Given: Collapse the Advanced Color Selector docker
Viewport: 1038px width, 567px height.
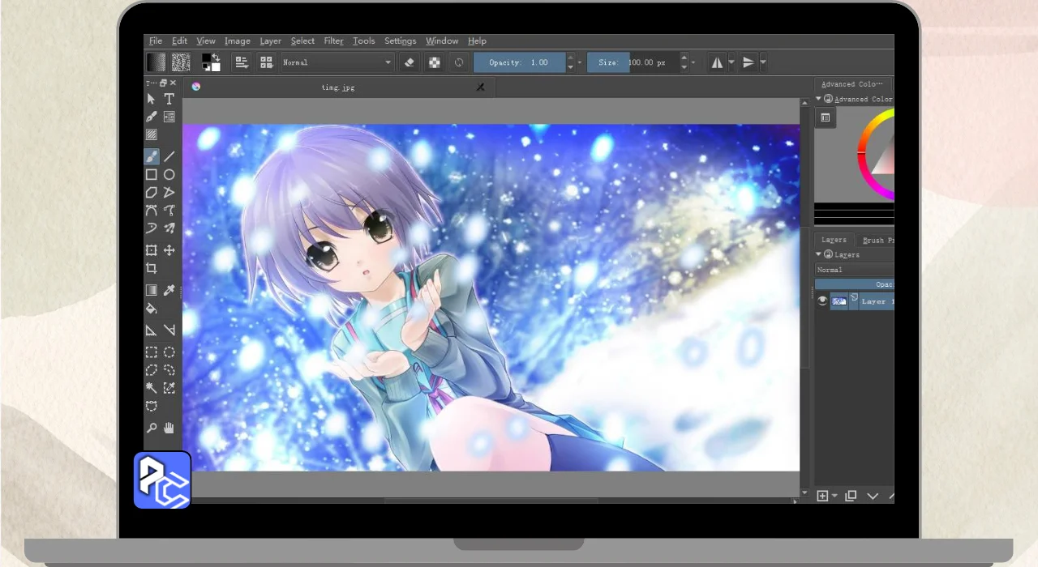Looking at the screenshot, I should coord(819,99).
